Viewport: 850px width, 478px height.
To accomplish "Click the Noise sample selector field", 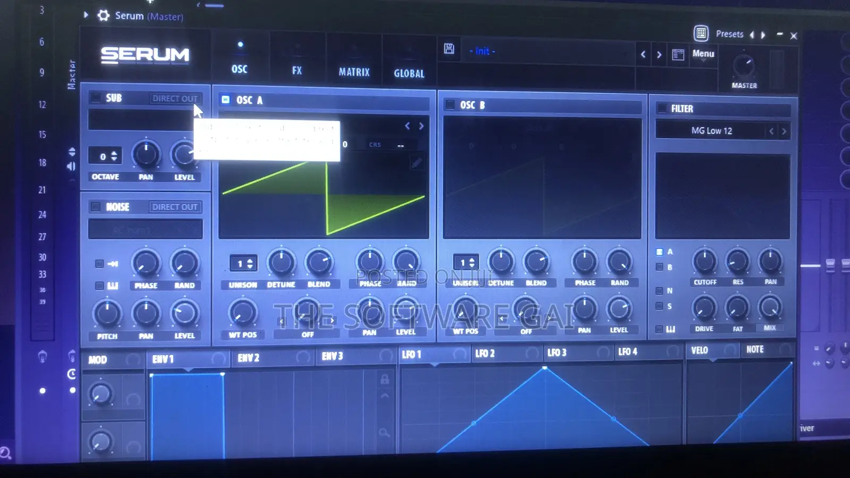I will pos(145,230).
